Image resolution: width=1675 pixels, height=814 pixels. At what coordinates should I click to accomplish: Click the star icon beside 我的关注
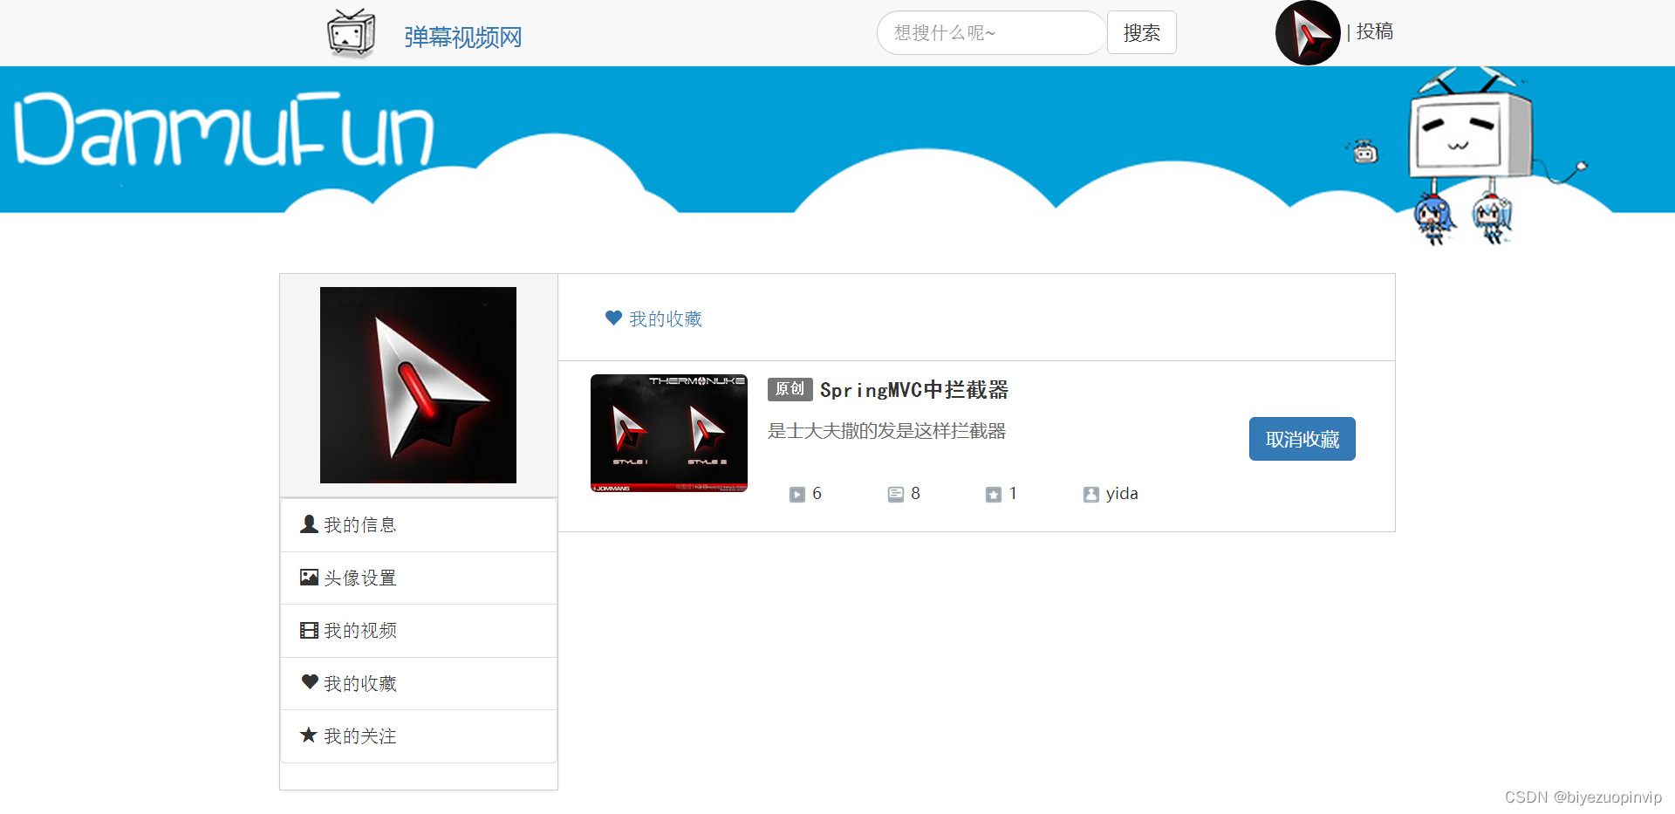[308, 735]
